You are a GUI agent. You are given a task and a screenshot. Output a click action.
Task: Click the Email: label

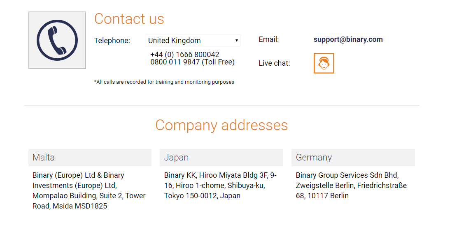coord(269,39)
